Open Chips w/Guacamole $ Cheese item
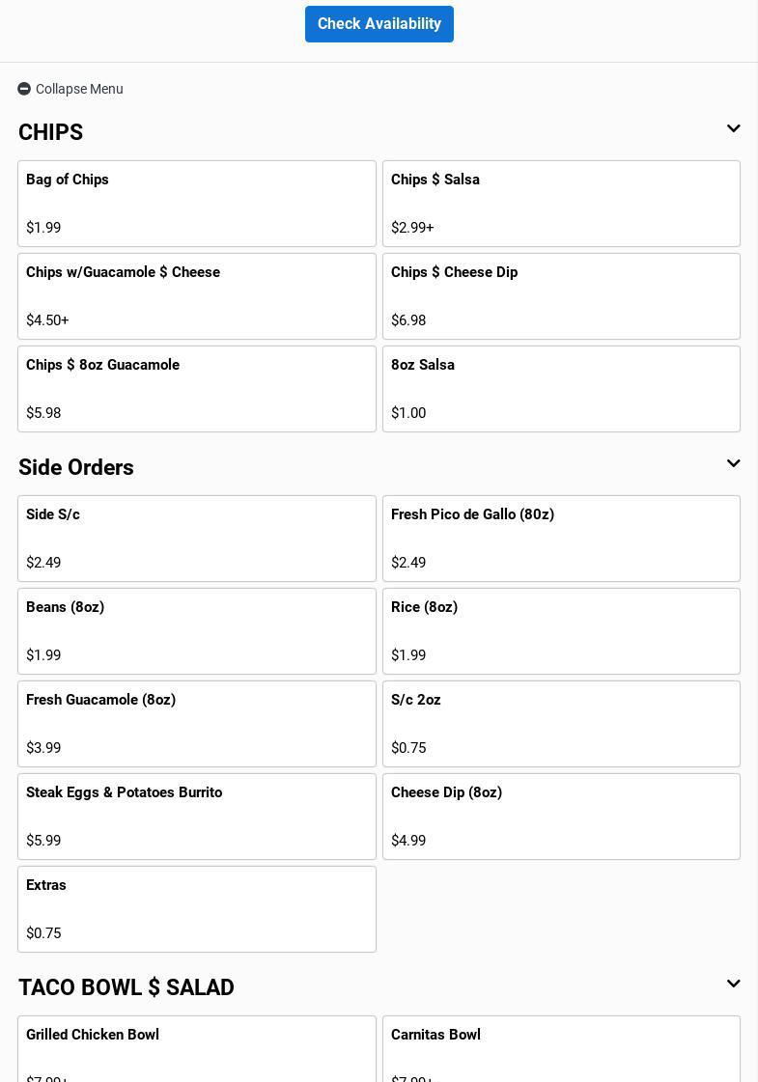The width and height of the screenshot is (758, 1082). [x=197, y=296]
